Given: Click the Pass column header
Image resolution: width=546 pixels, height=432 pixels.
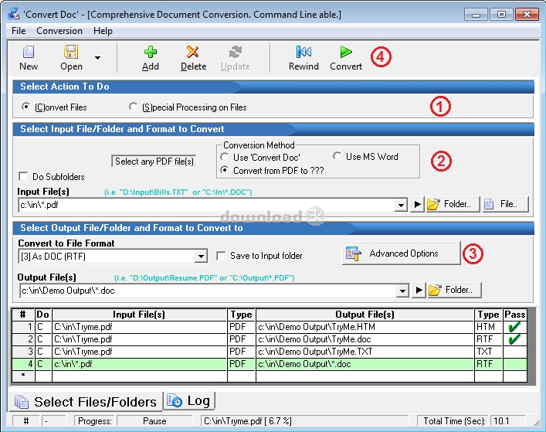Looking at the screenshot, I should pyautogui.click(x=514, y=315).
